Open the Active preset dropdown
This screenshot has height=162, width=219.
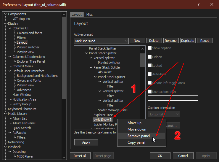click(101, 41)
